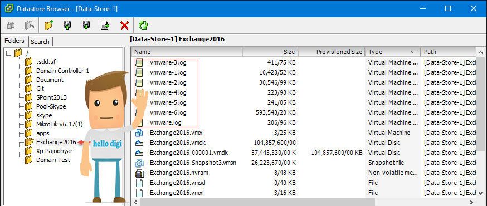Click download from datastore icon
The width and height of the screenshot is (487, 206).
coord(86,25)
